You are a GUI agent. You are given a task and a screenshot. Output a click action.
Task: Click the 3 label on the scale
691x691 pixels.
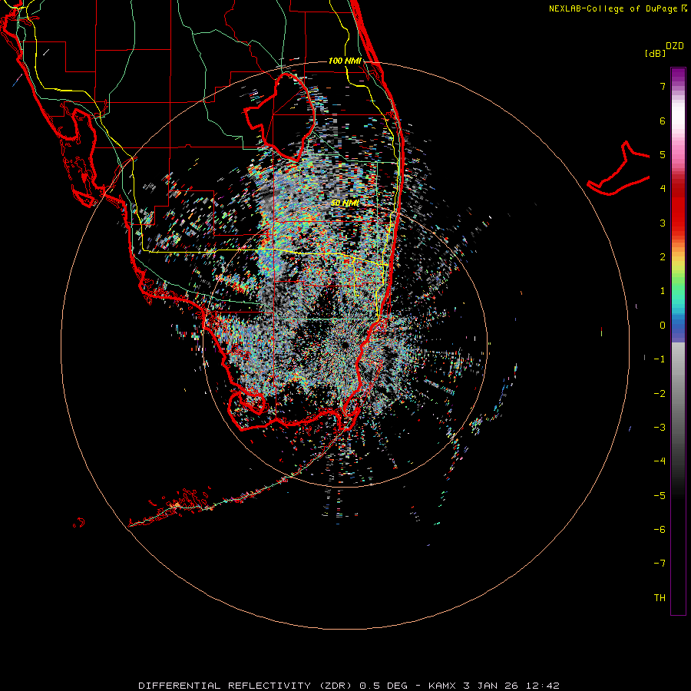(663, 223)
